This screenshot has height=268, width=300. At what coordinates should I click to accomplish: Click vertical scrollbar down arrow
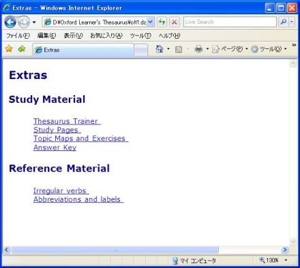[x=293, y=241]
